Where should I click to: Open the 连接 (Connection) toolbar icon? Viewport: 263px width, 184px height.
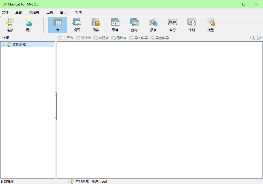tap(10, 25)
